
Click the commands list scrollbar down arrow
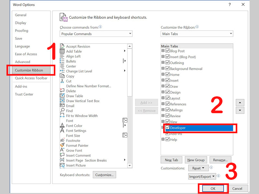coord(130,166)
